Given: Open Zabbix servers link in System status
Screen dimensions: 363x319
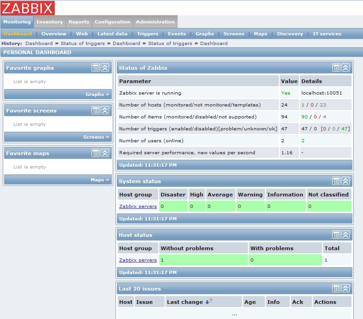Looking at the screenshot, I should tap(138, 206).
